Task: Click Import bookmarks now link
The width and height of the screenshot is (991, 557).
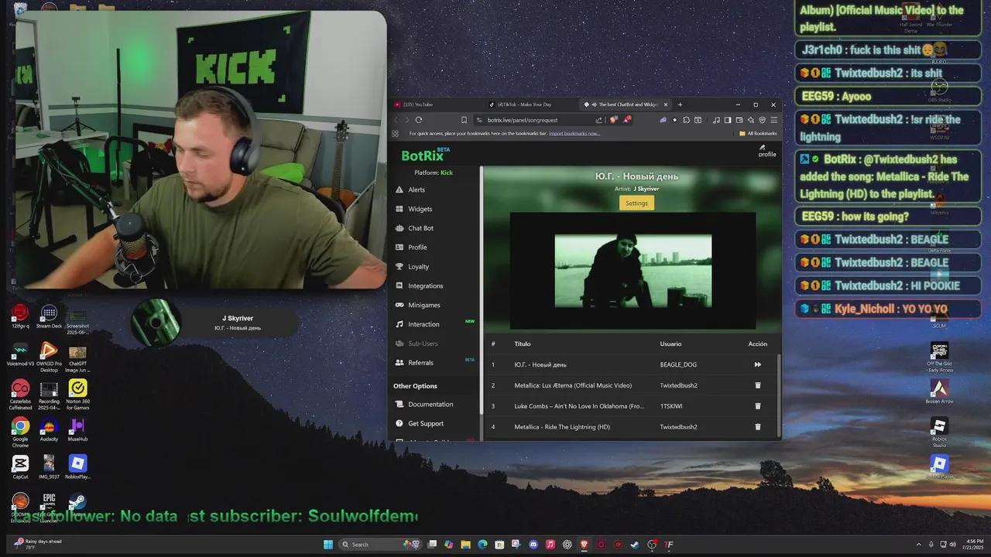Action: pos(574,133)
